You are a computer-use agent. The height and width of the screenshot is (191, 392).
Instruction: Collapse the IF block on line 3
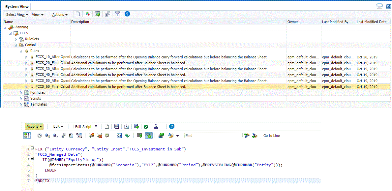point(32,159)
